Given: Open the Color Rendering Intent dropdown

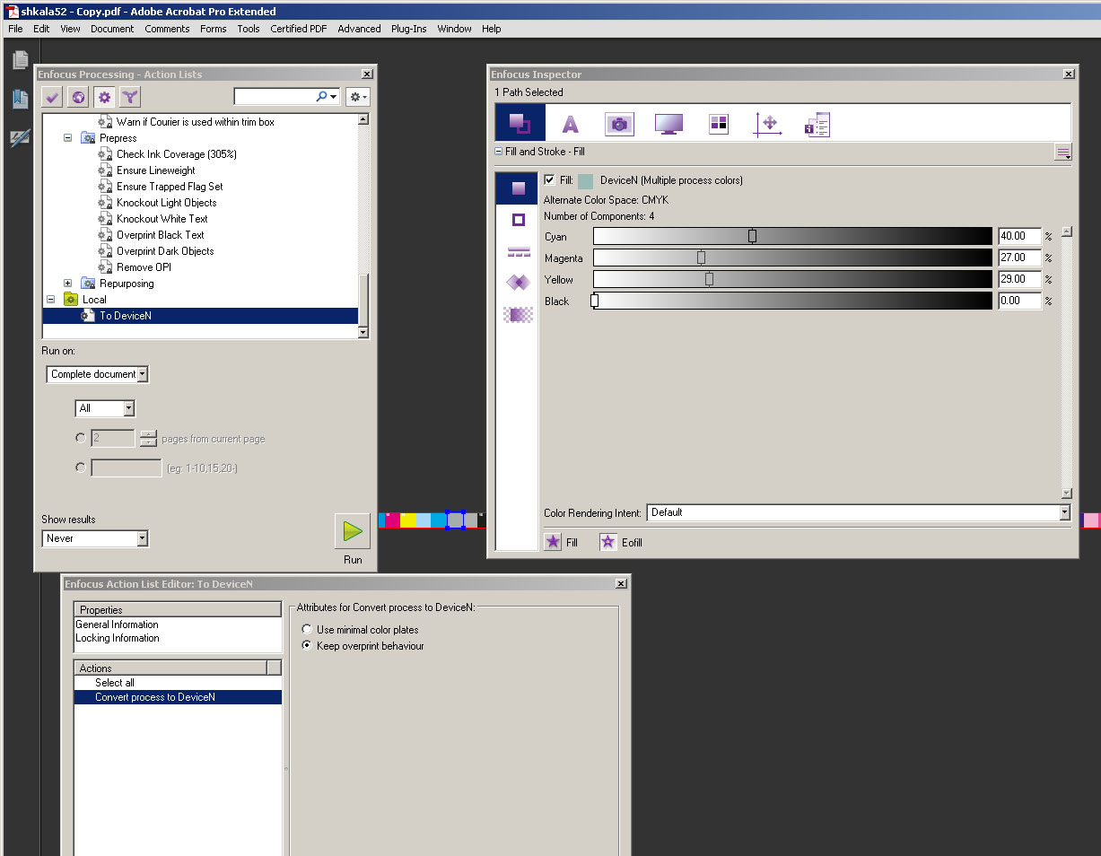Looking at the screenshot, I should [859, 512].
